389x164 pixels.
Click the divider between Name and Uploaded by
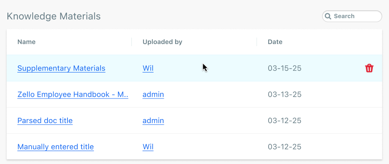[132, 42]
